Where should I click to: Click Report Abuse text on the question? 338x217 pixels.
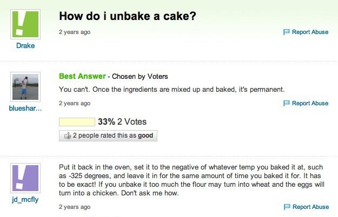click(310, 32)
